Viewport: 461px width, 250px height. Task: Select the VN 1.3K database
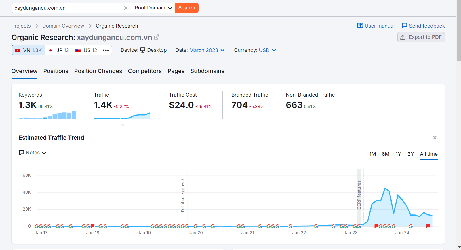point(28,50)
